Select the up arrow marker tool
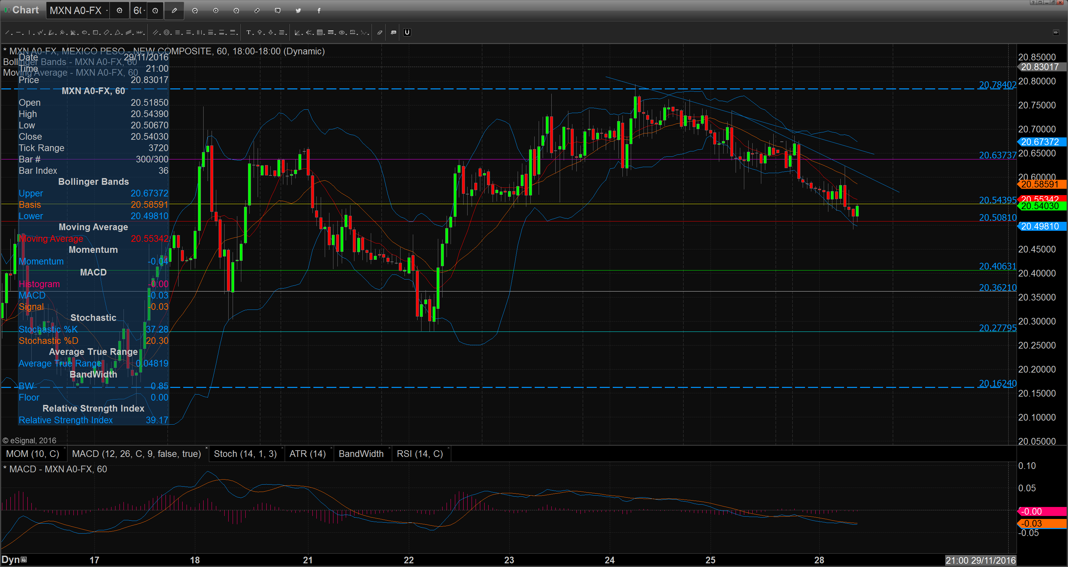 pos(260,32)
